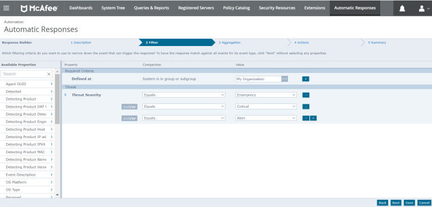Add Detecting Product property arrow
Screen dimensions: 432x207
(52, 99)
